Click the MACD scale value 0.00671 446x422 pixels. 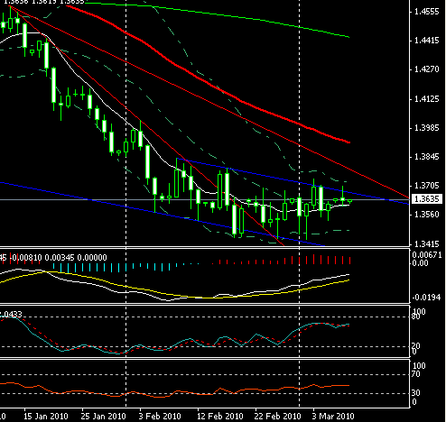(427, 255)
